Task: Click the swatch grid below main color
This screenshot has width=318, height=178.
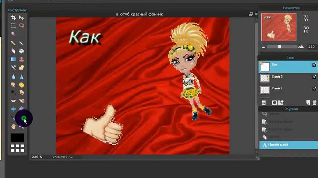Action: click(x=17, y=148)
